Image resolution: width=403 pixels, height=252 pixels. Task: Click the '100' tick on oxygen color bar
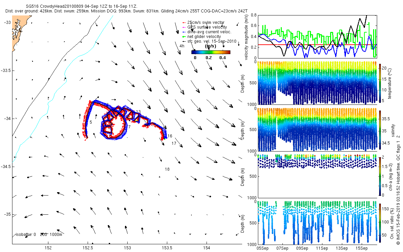385,222
